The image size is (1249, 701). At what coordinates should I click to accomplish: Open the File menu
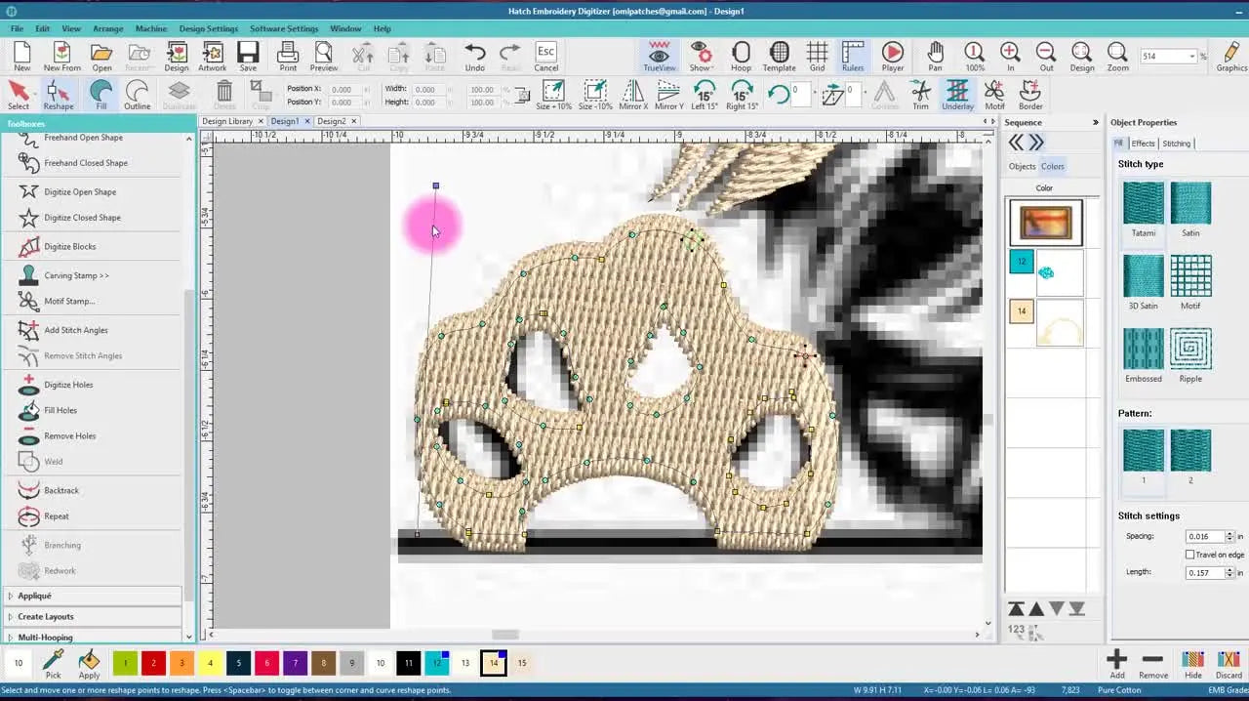click(17, 28)
